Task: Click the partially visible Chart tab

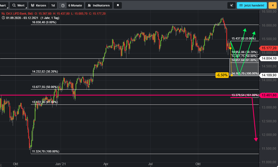Action: (3, 5)
